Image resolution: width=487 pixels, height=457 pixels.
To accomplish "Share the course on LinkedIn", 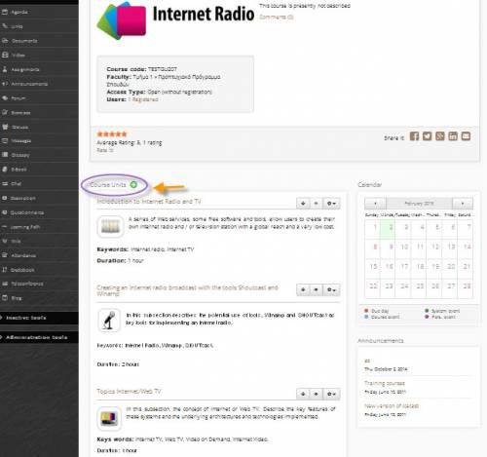I will click(453, 136).
